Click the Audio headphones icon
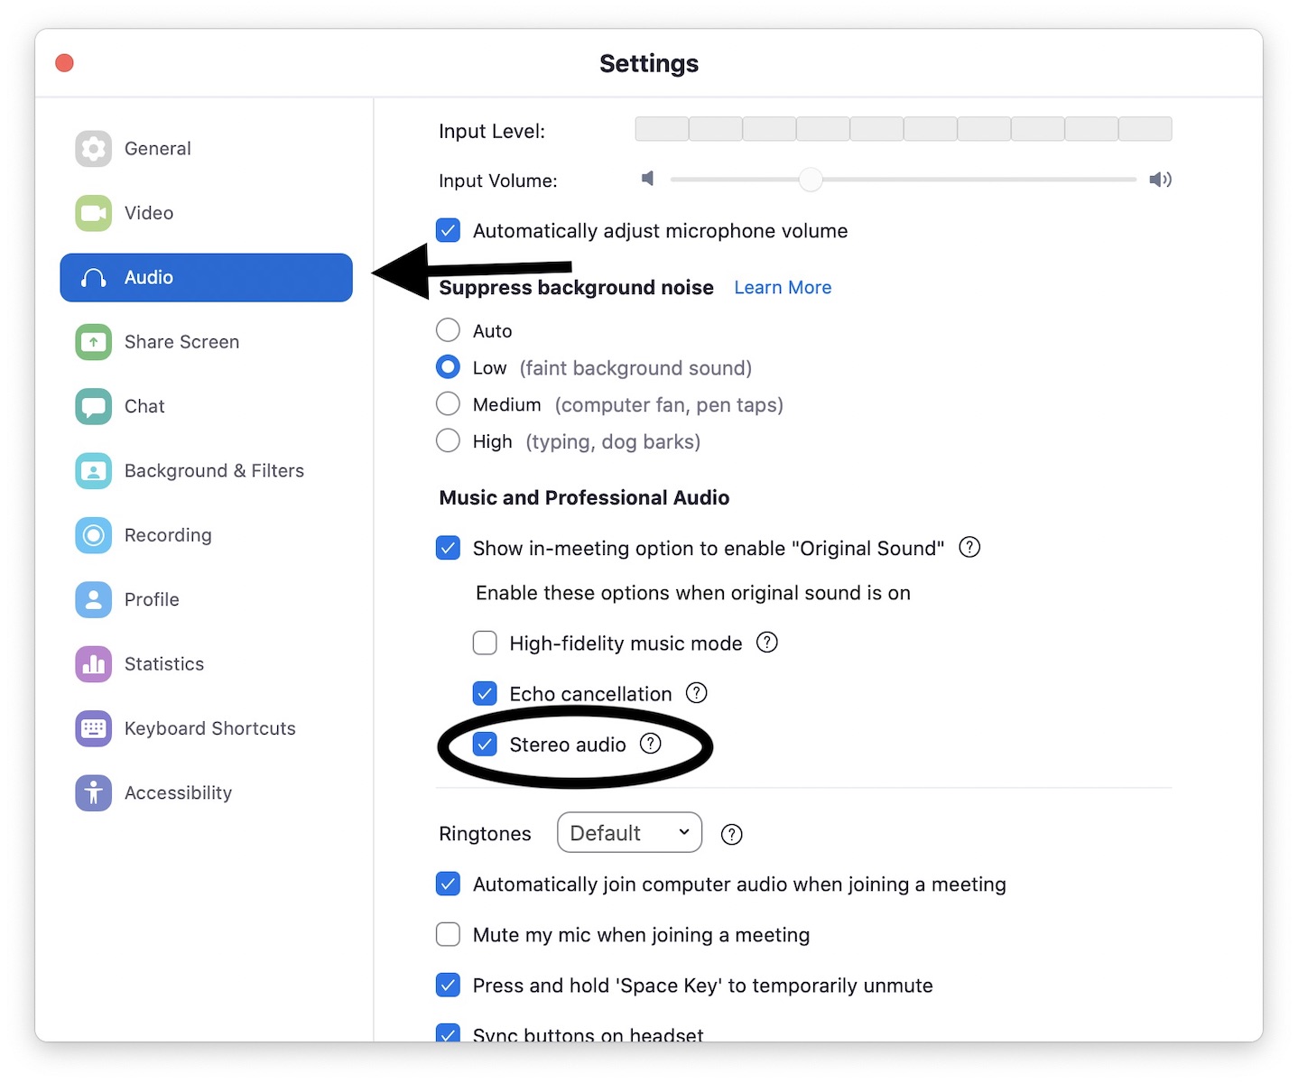The image size is (1298, 1083). 93,278
